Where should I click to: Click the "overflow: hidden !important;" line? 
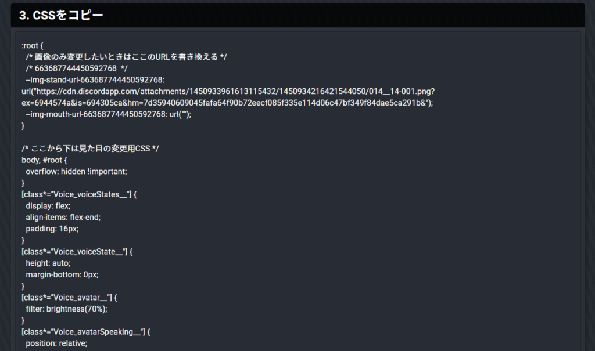76,172
